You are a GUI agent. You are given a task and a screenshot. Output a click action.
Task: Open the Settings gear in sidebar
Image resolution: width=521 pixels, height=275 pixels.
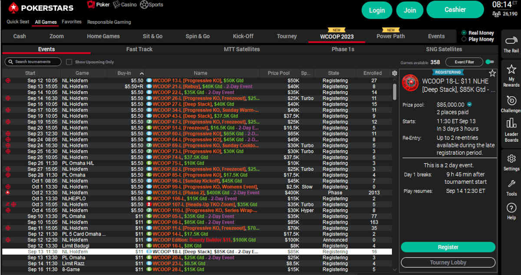[x=511, y=159]
